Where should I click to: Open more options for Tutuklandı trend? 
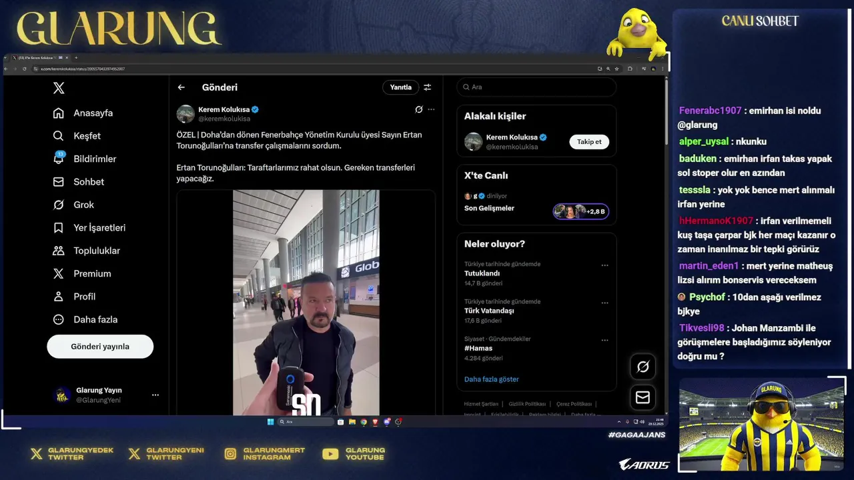click(604, 265)
